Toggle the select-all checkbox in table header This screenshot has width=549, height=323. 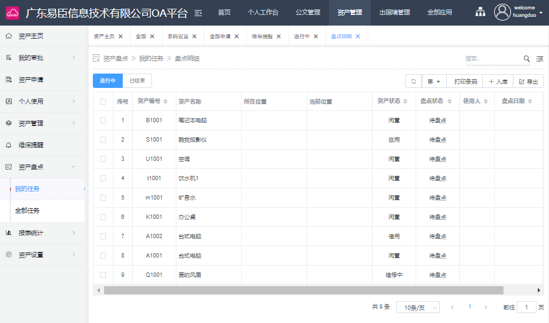click(103, 101)
